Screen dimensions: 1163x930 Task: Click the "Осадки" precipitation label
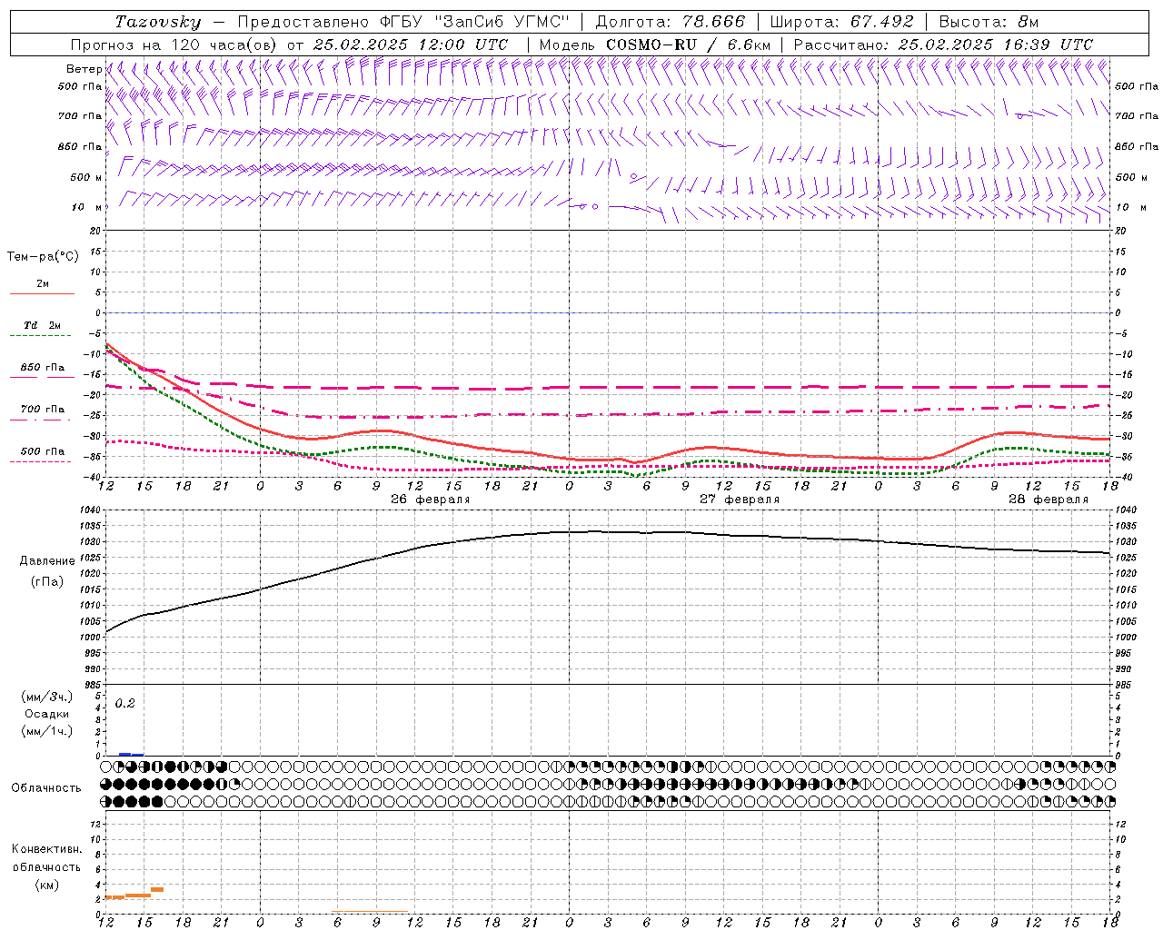[47, 714]
